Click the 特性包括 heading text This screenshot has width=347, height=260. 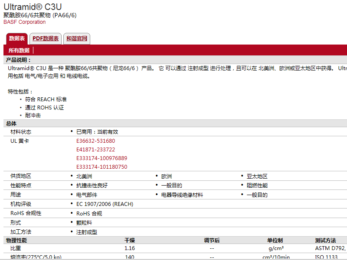[20, 92]
